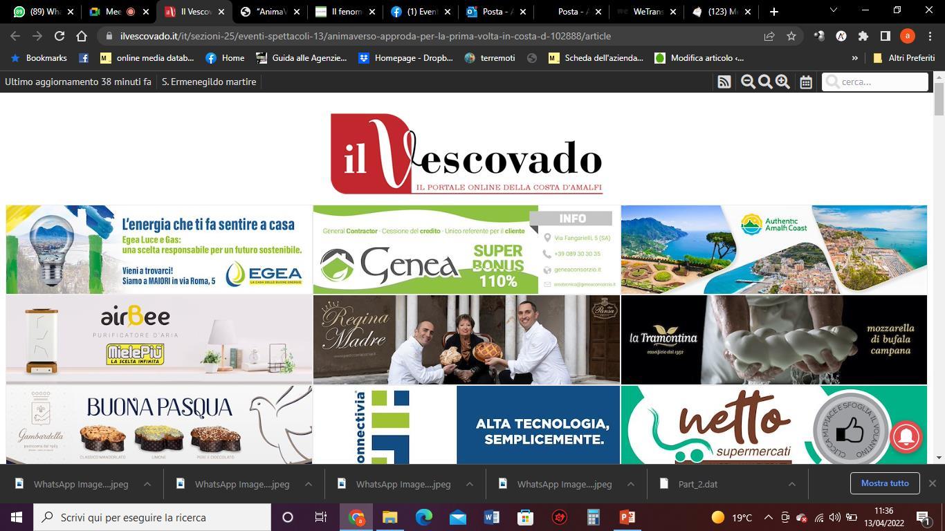The width and height of the screenshot is (945, 531).
Task: Click the plain magnifier zoom reset icon
Action: tap(765, 82)
